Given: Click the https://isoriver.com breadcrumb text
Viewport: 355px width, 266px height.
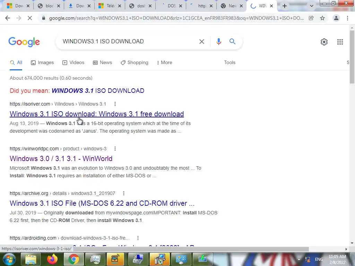Looking at the screenshot, I should [x=30, y=104].
